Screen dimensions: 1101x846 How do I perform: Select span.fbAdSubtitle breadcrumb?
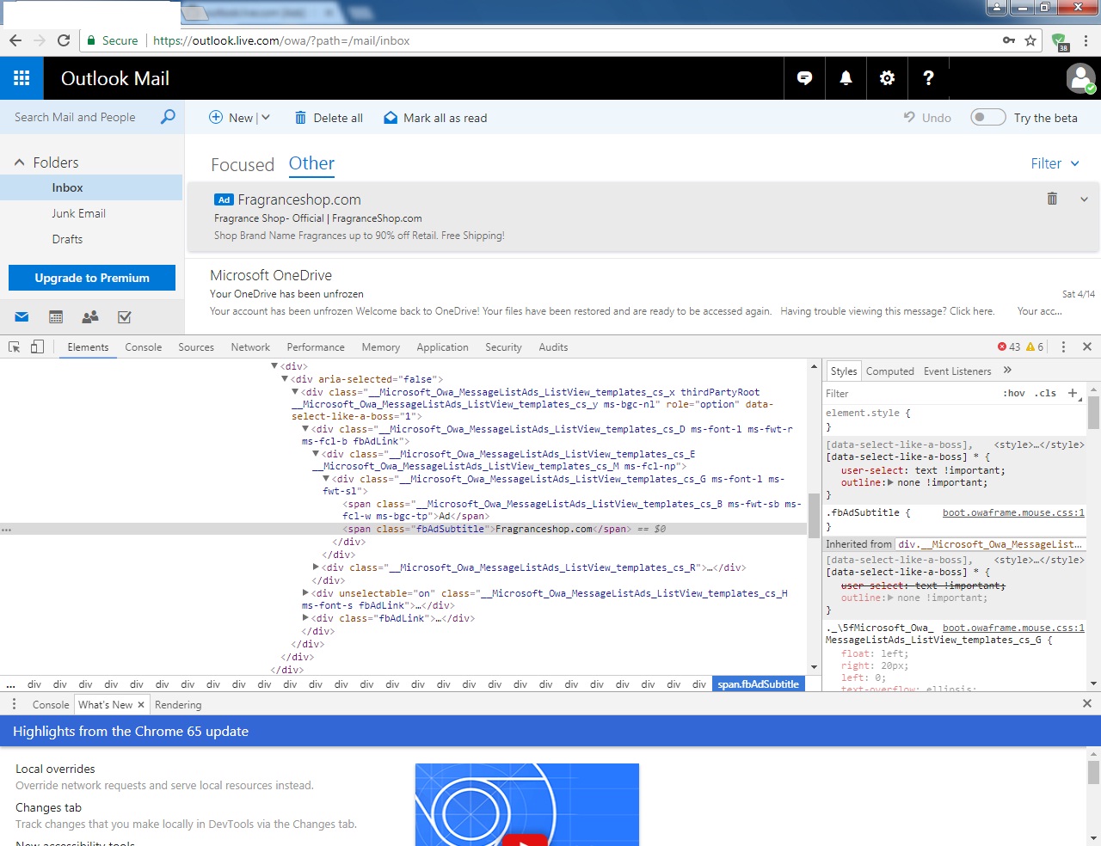click(x=759, y=684)
